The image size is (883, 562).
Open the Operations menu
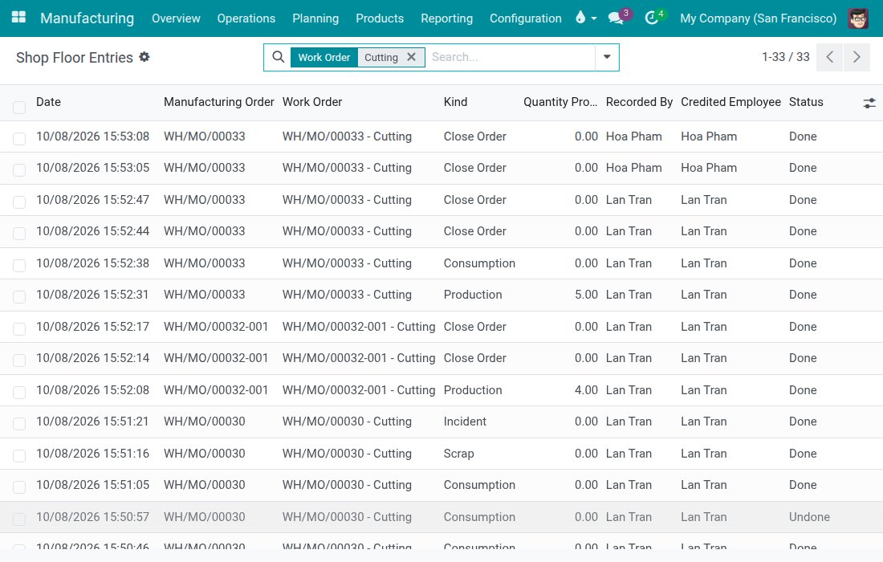coord(246,18)
